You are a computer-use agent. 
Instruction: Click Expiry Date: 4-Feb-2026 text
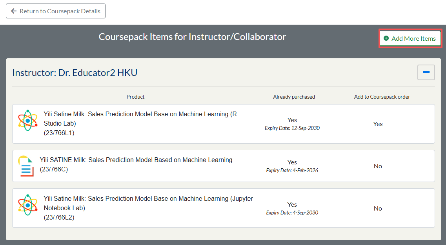point(292,170)
